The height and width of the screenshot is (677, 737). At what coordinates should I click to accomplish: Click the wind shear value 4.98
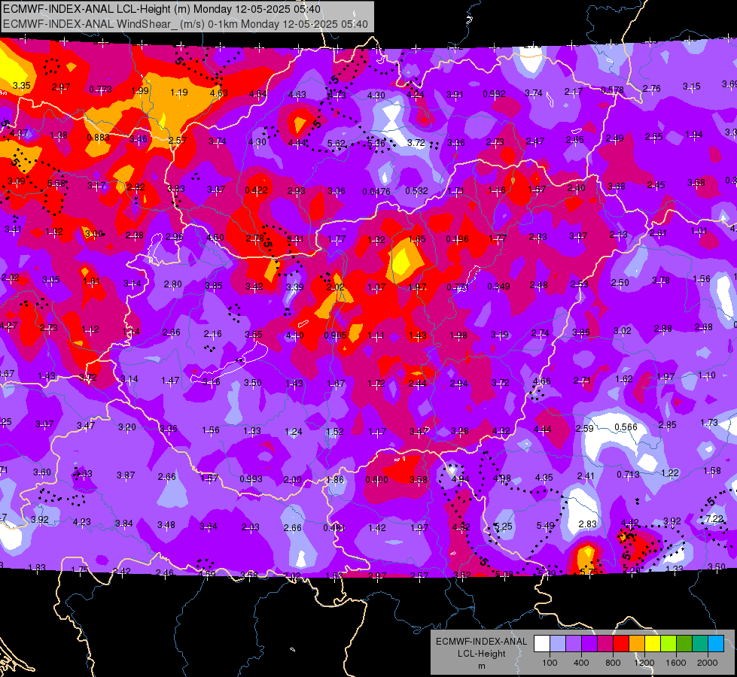click(x=502, y=478)
